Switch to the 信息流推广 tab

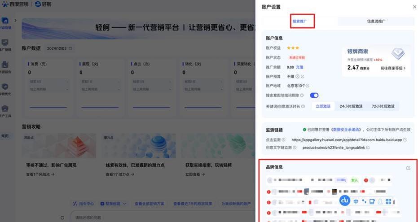point(376,21)
